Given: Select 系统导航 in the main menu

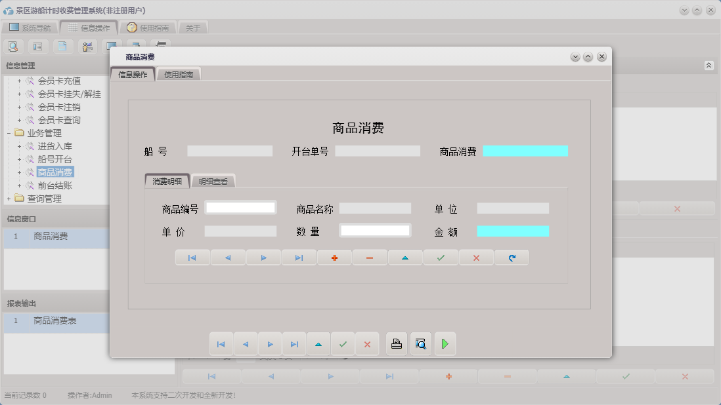Looking at the screenshot, I should [x=30, y=27].
